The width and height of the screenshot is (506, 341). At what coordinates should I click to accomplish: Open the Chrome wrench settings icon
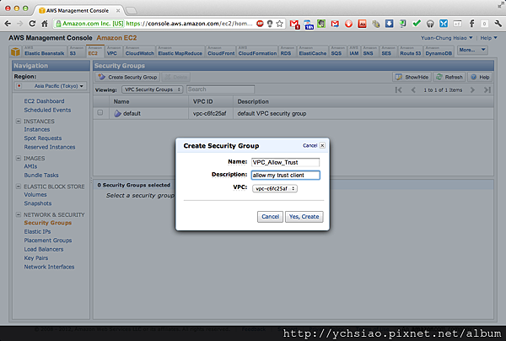tap(498, 24)
